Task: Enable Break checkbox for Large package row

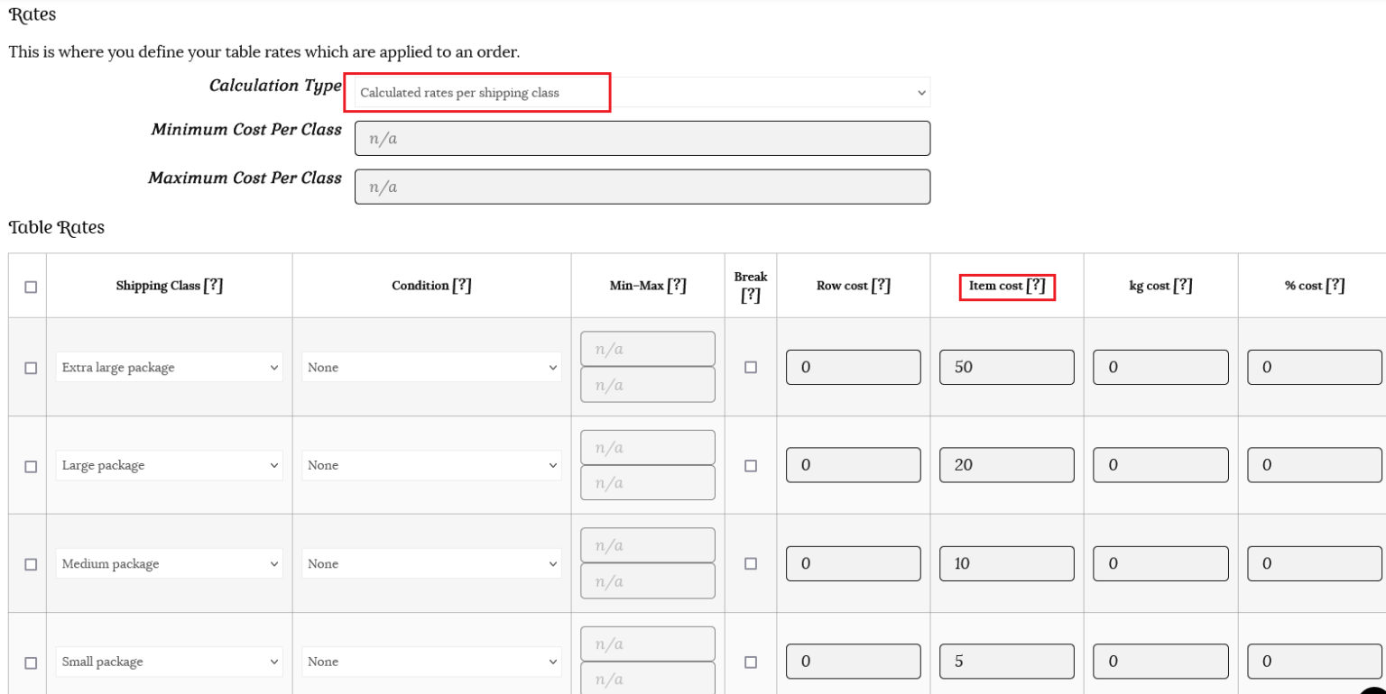Action: [x=750, y=466]
